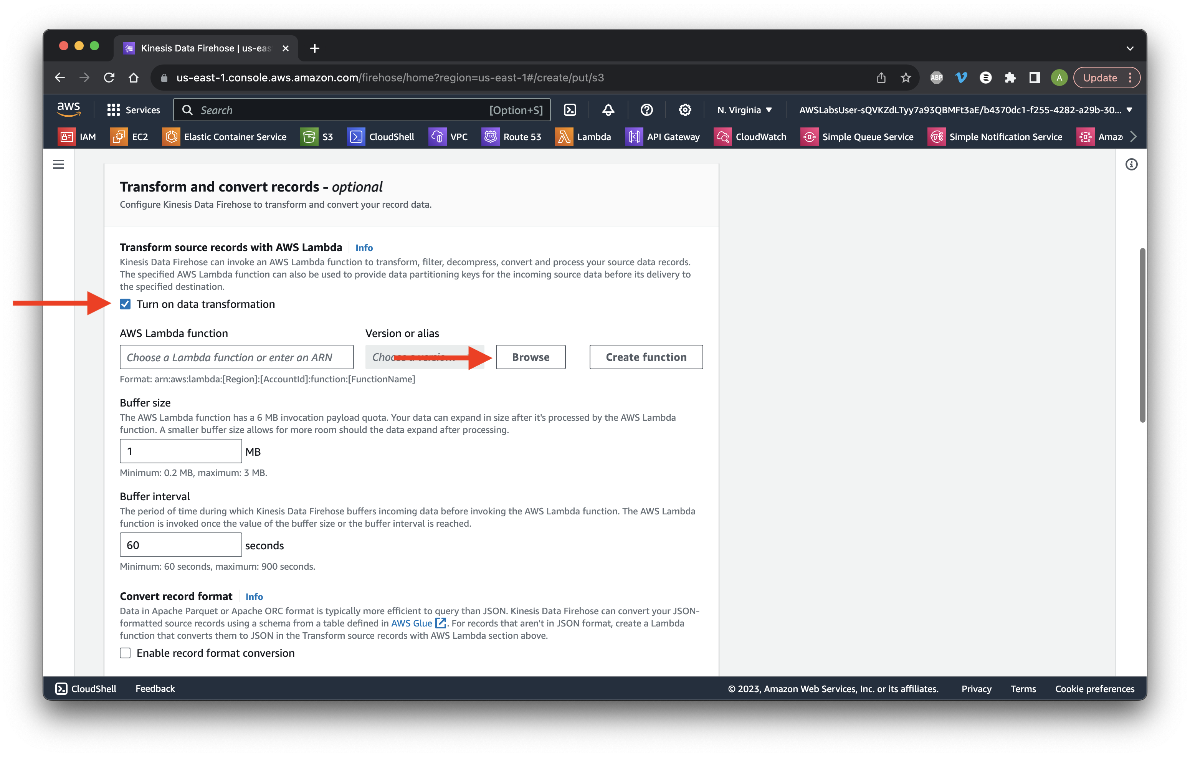Open the Simple Notification Service shortcut

tap(995, 137)
